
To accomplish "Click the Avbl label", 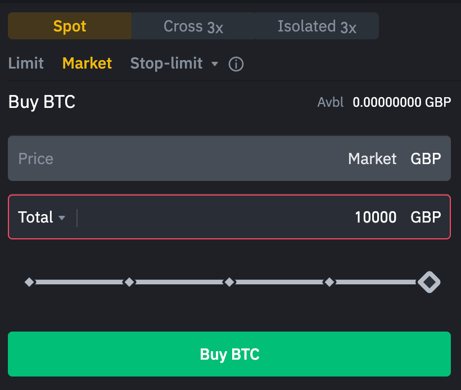I will (x=330, y=102).
